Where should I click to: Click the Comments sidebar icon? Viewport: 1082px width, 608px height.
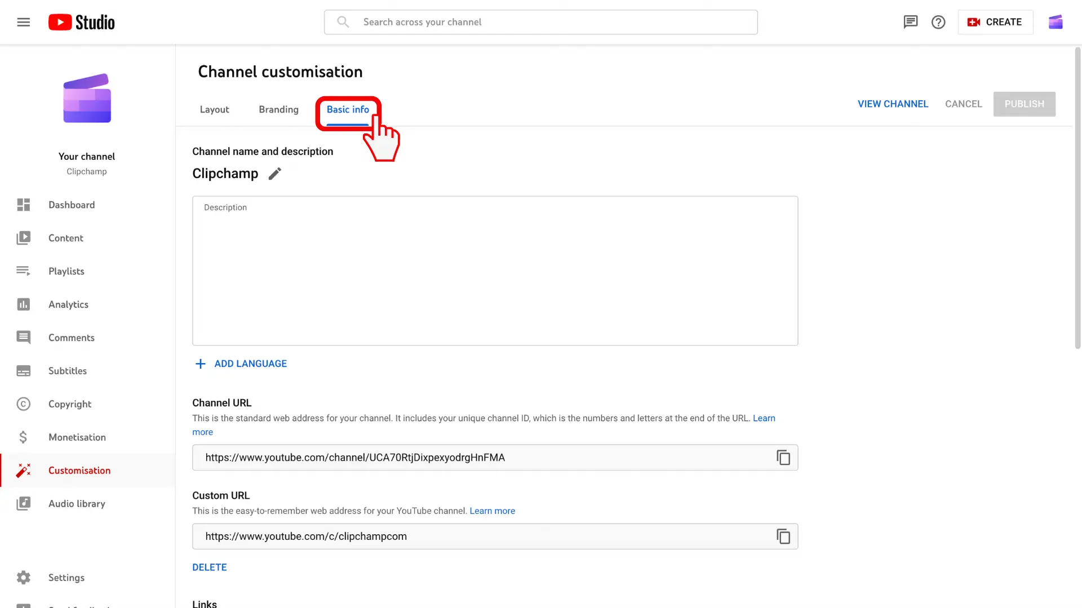click(23, 337)
